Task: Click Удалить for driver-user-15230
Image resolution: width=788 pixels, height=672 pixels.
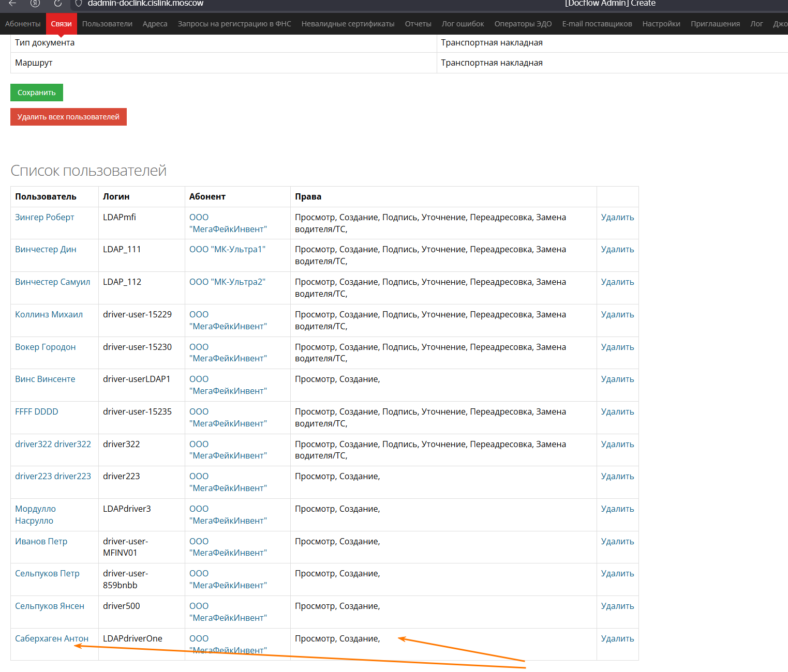Action: (x=617, y=347)
